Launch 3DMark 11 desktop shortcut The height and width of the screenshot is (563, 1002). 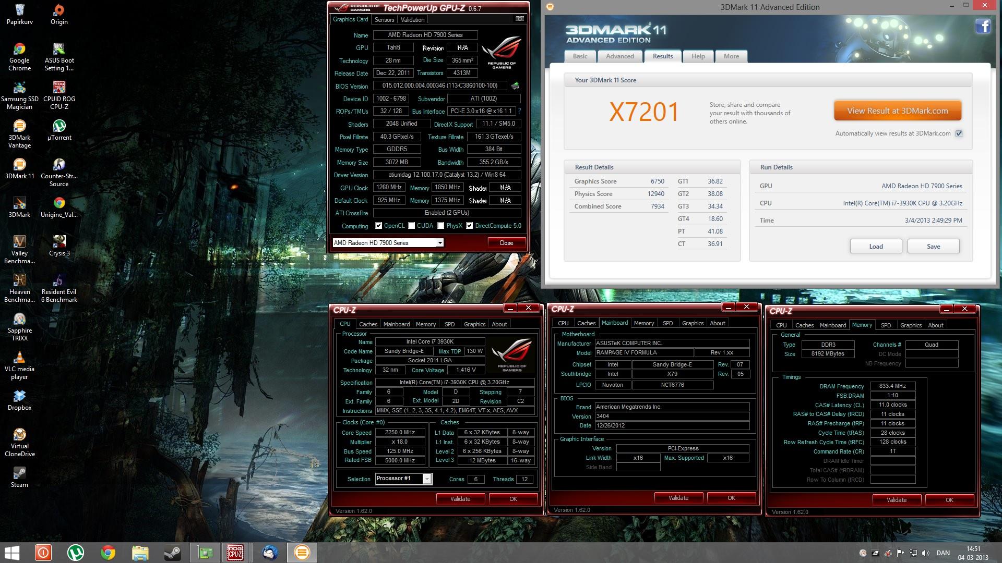coord(20,168)
